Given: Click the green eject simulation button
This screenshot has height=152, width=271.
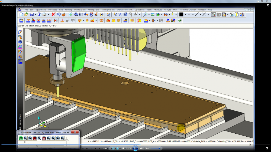Looking at the screenshot, I should coord(21,138).
